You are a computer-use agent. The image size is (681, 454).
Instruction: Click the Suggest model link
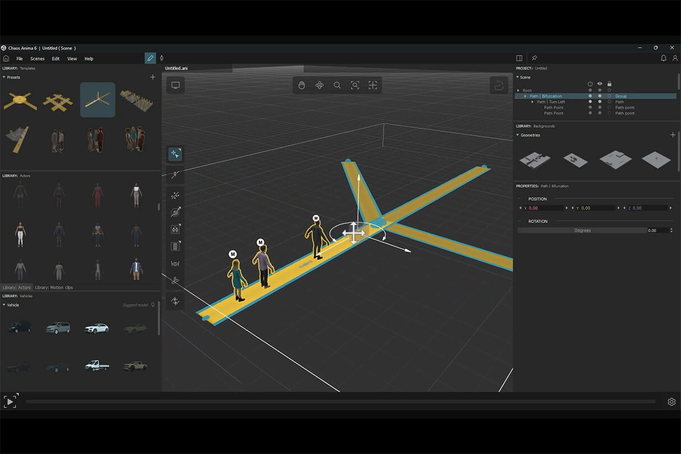click(136, 305)
